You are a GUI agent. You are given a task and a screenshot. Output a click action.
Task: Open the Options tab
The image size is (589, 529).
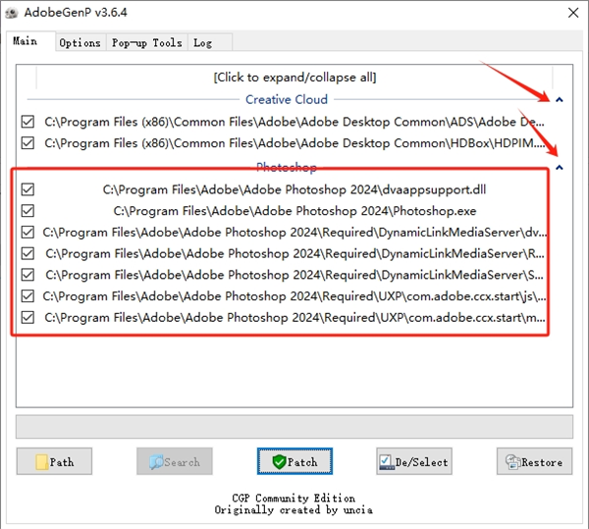click(x=80, y=43)
